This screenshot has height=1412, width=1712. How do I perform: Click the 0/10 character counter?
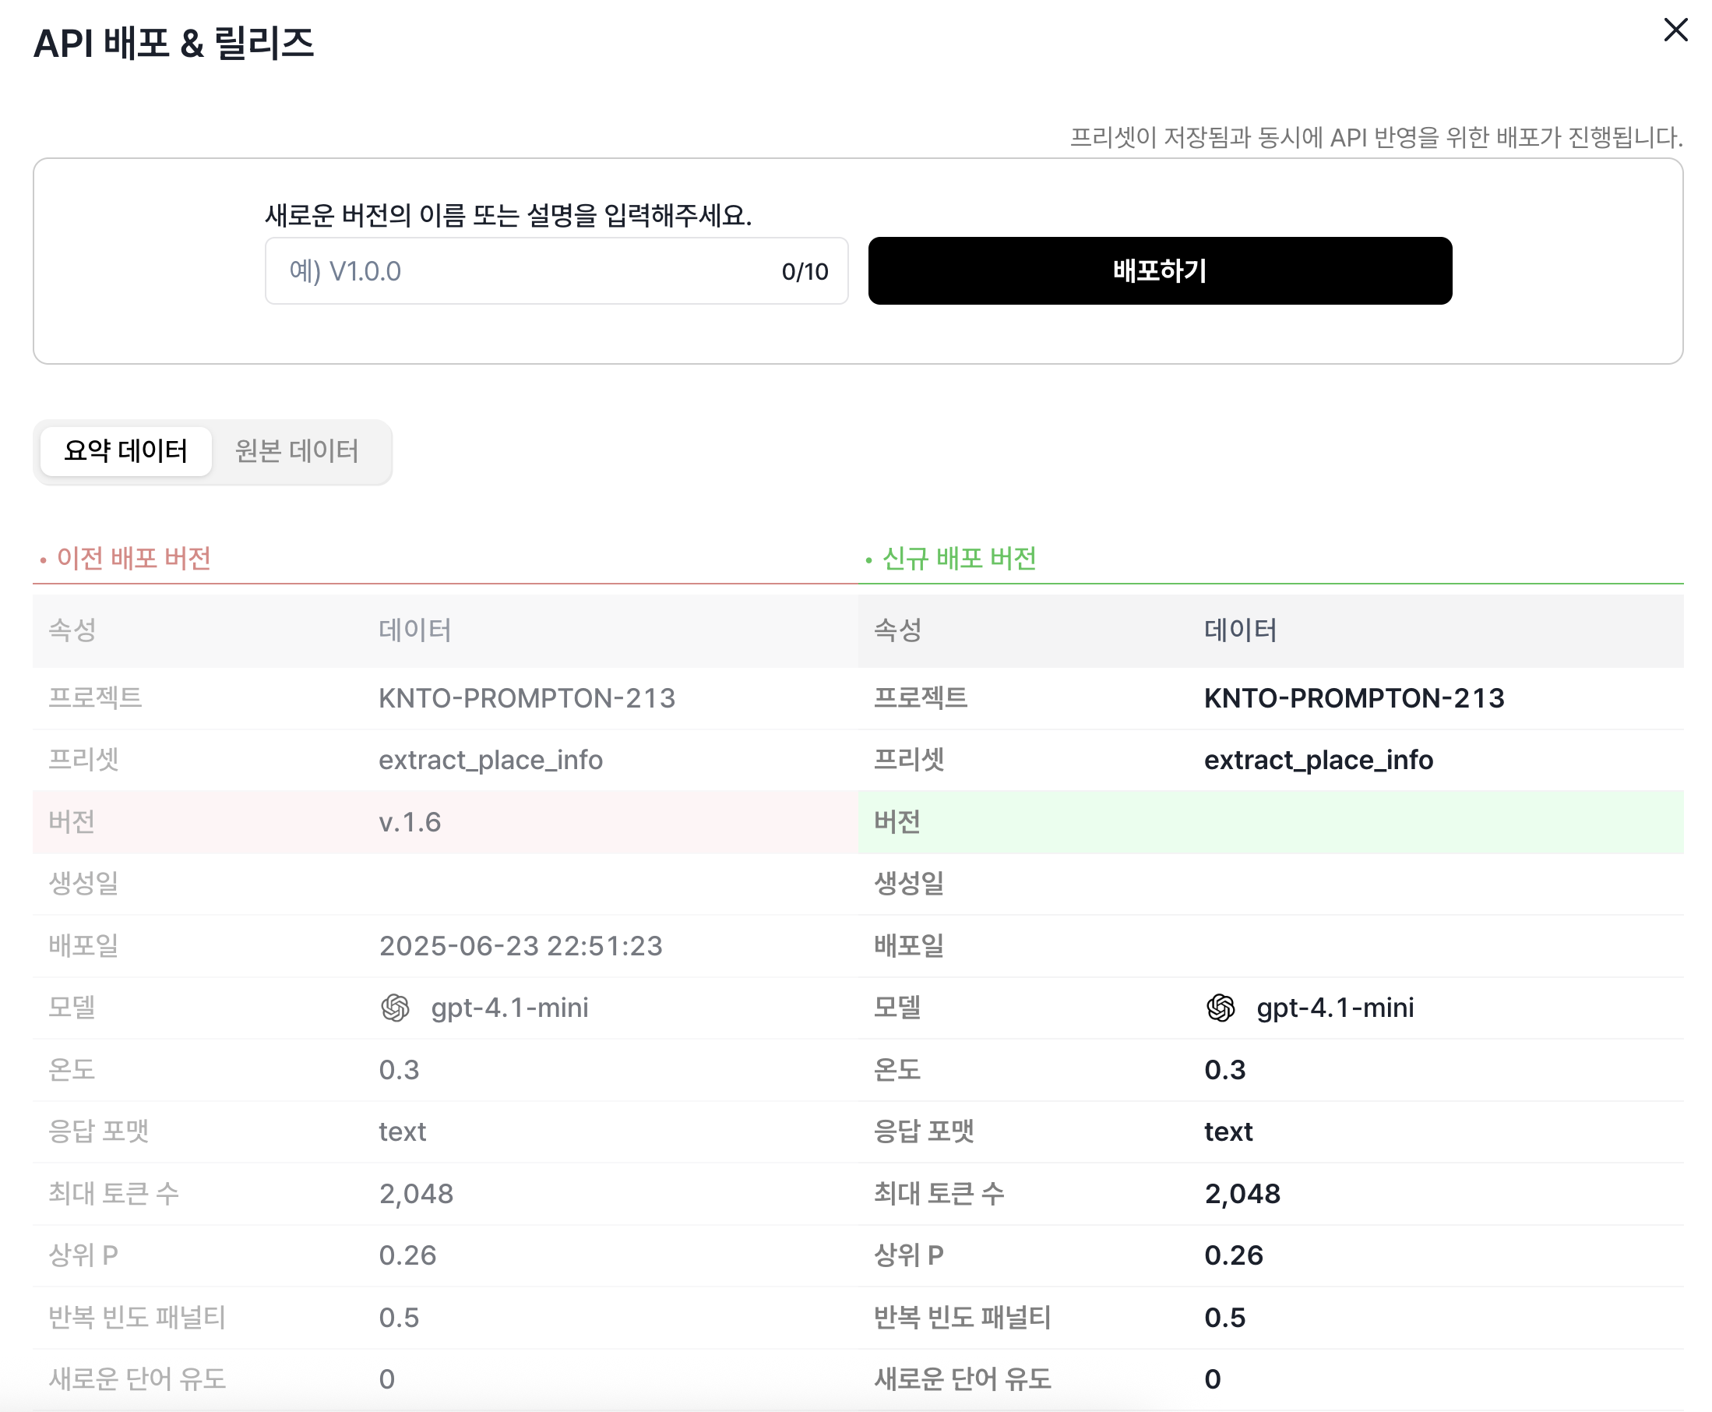tap(805, 272)
